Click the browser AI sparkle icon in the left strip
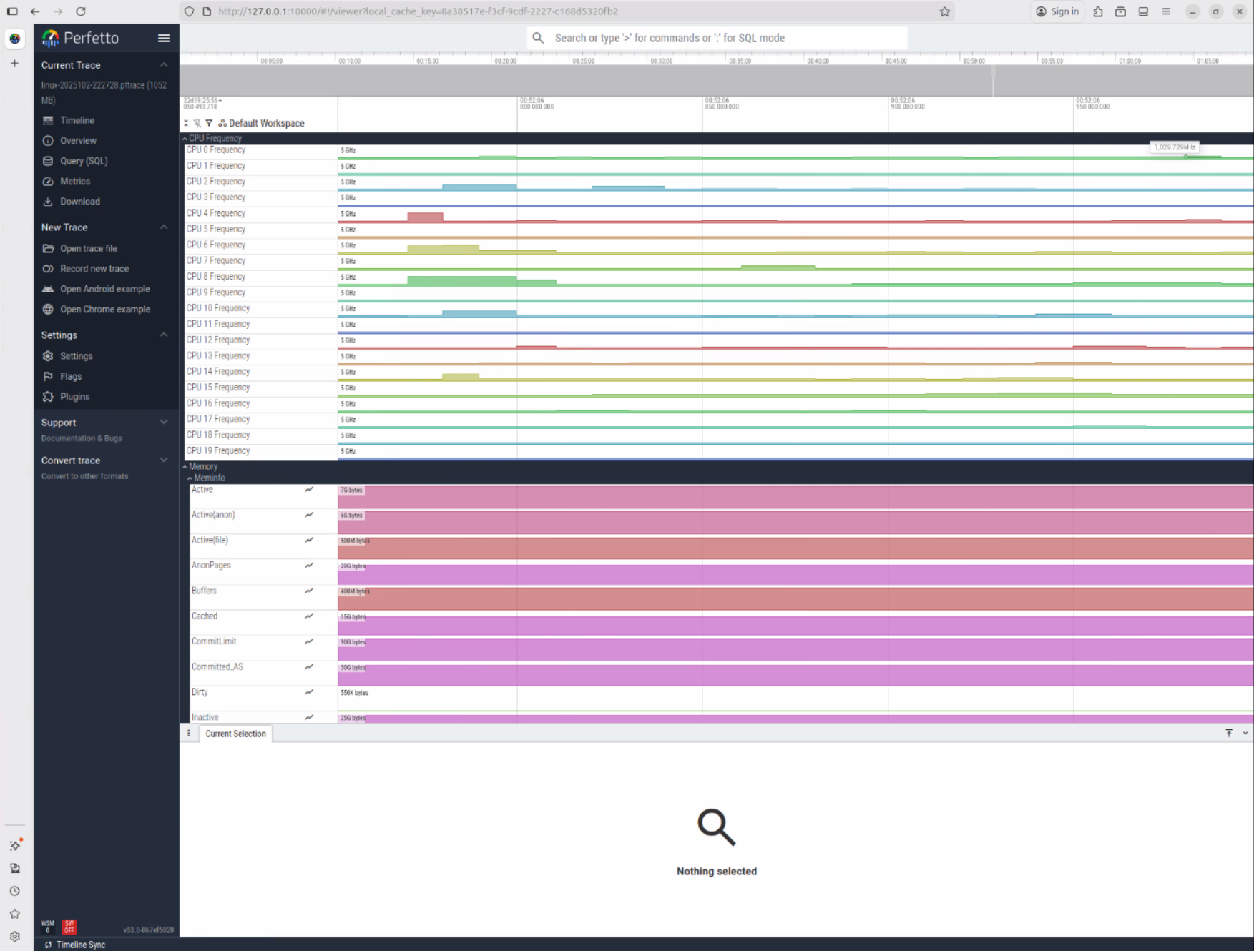This screenshot has height=951, width=1254. pos(15,845)
